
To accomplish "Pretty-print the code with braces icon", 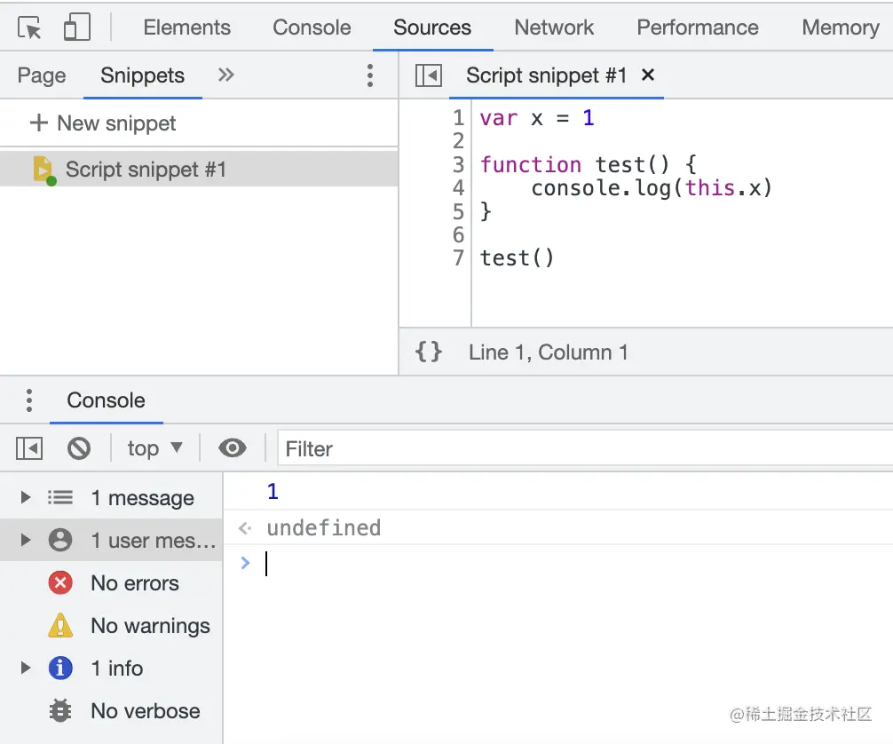I will pyautogui.click(x=428, y=352).
